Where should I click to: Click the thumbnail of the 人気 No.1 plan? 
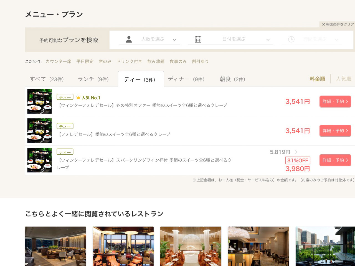pos(39,101)
